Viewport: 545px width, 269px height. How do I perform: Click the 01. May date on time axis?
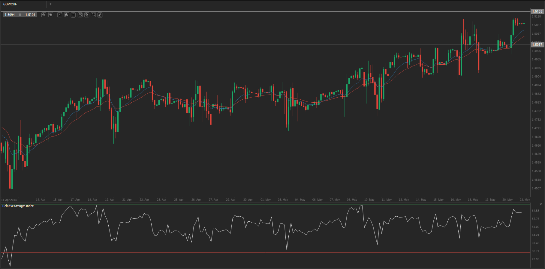tap(266, 200)
